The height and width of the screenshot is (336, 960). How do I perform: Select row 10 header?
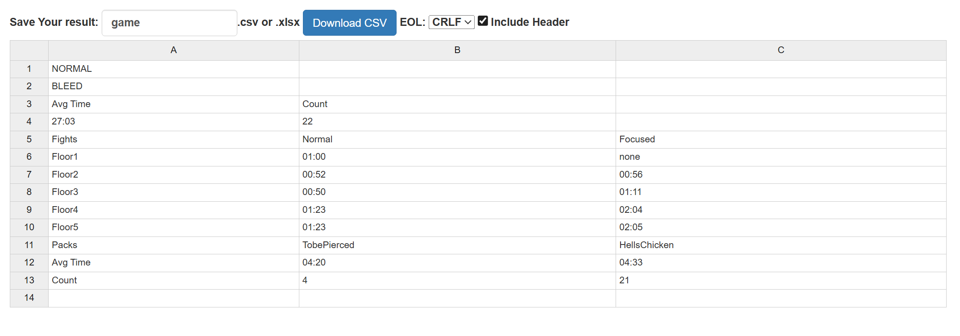pyautogui.click(x=29, y=228)
